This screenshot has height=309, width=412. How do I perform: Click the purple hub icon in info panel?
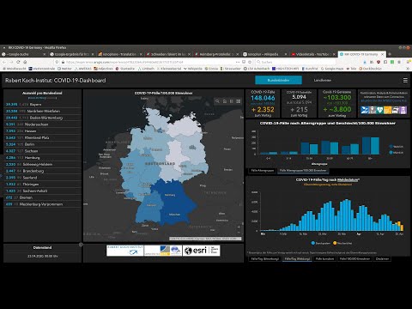pos(403,110)
